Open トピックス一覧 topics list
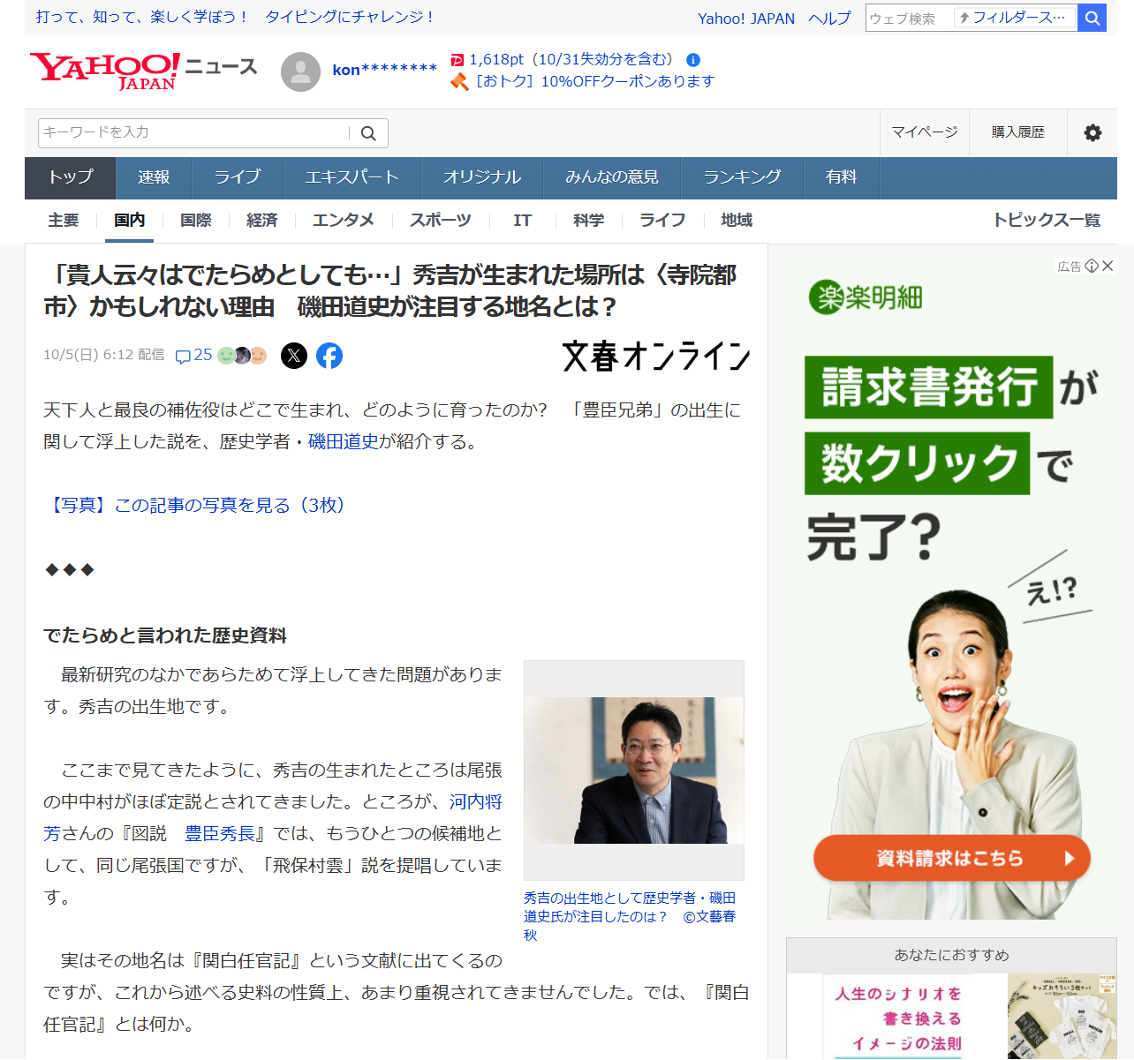Image resolution: width=1134 pixels, height=1060 pixels. point(1047,221)
